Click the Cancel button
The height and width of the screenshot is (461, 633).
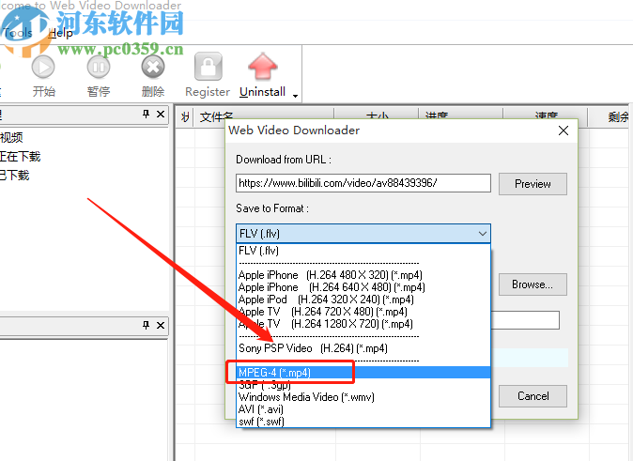pyautogui.click(x=533, y=396)
